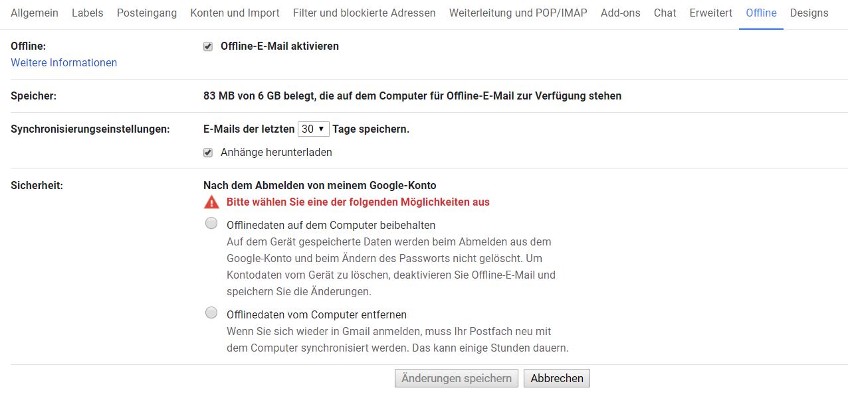Click the red warning triangle icon
Screen dimensions: 848x406
pos(211,202)
